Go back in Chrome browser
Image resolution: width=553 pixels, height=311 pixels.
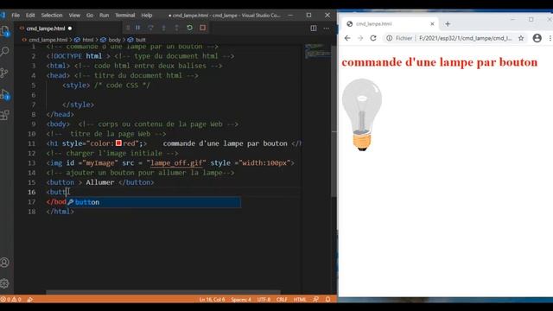(347, 38)
